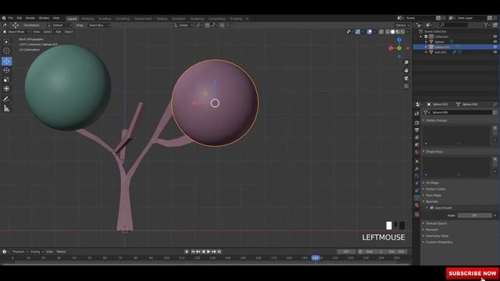Open the Particles properties tab
Image resolution: width=500 pixels, height=281 pixels.
416,176
